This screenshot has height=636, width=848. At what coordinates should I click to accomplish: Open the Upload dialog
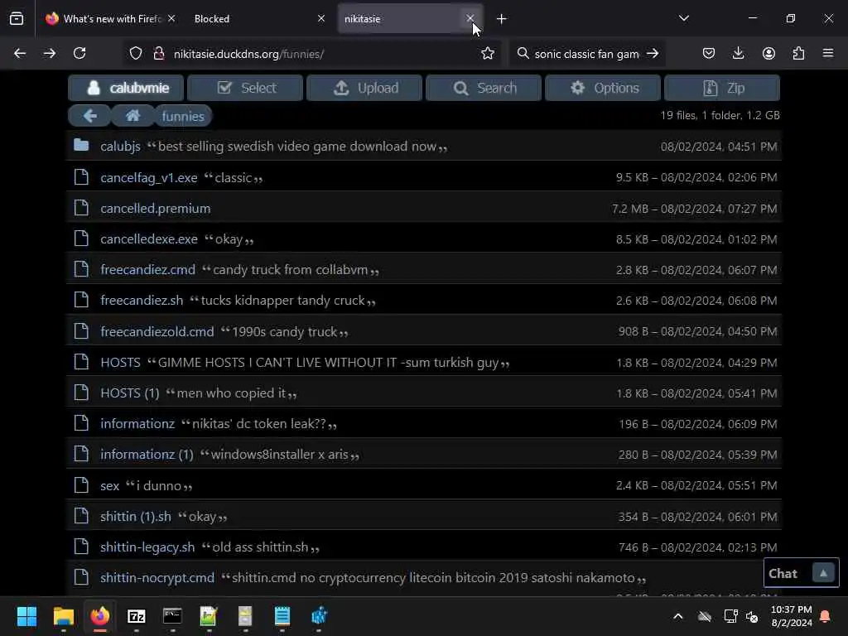(x=364, y=88)
